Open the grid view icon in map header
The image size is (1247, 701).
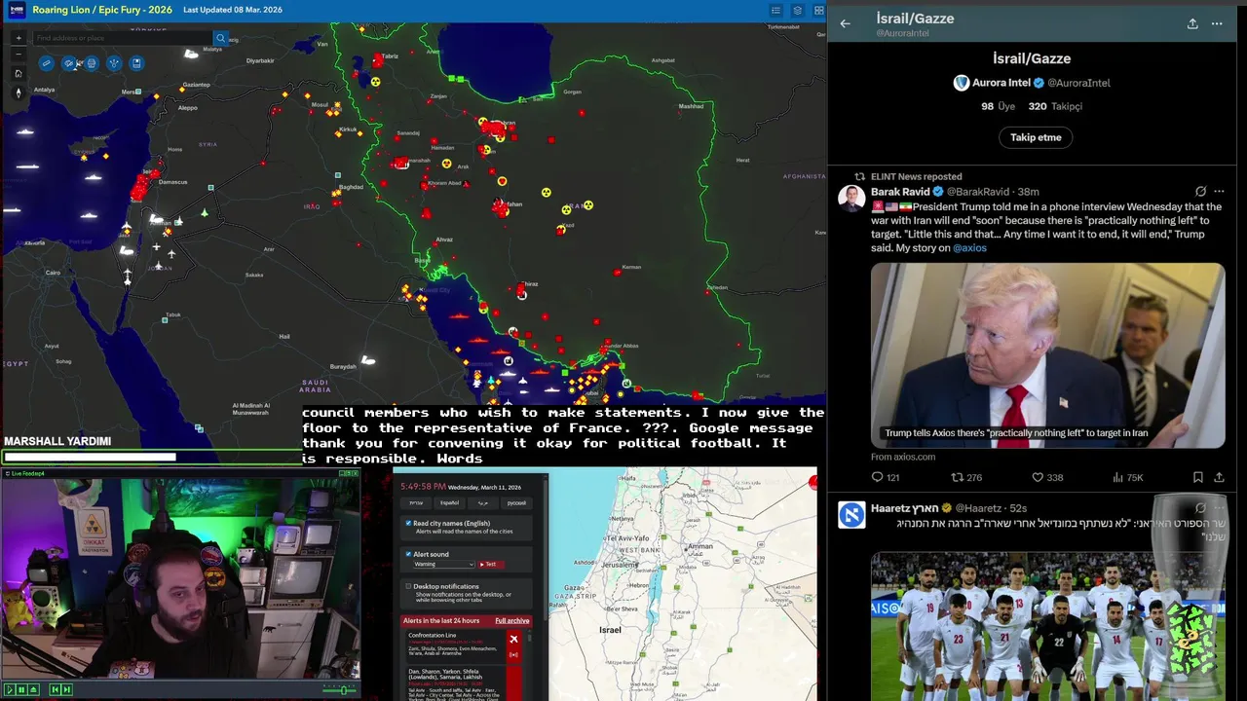point(818,11)
